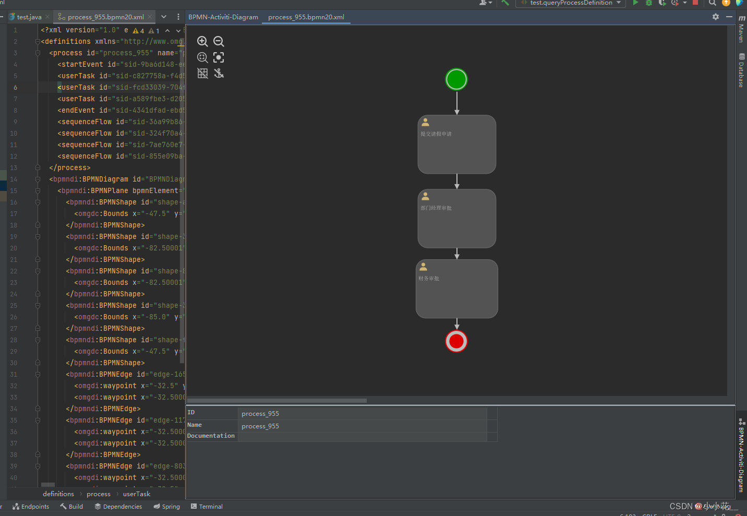
Task: Open editor tabs more options menu
Action: pyautogui.click(x=178, y=17)
